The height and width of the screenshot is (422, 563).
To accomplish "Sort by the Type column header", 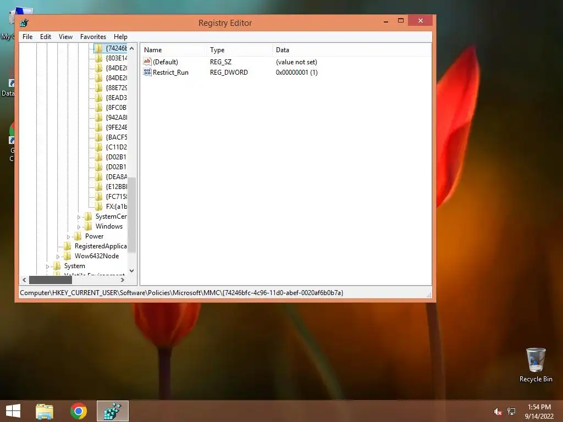I will (x=239, y=50).
